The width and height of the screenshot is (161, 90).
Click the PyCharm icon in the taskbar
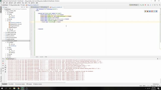coord(22,88)
